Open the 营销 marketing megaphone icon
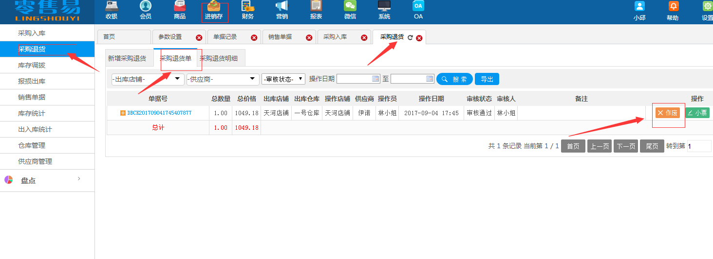Screen dimensions: 713x259 coord(282,6)
